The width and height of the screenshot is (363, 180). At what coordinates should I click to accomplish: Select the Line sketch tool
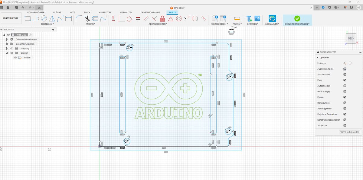36,18
